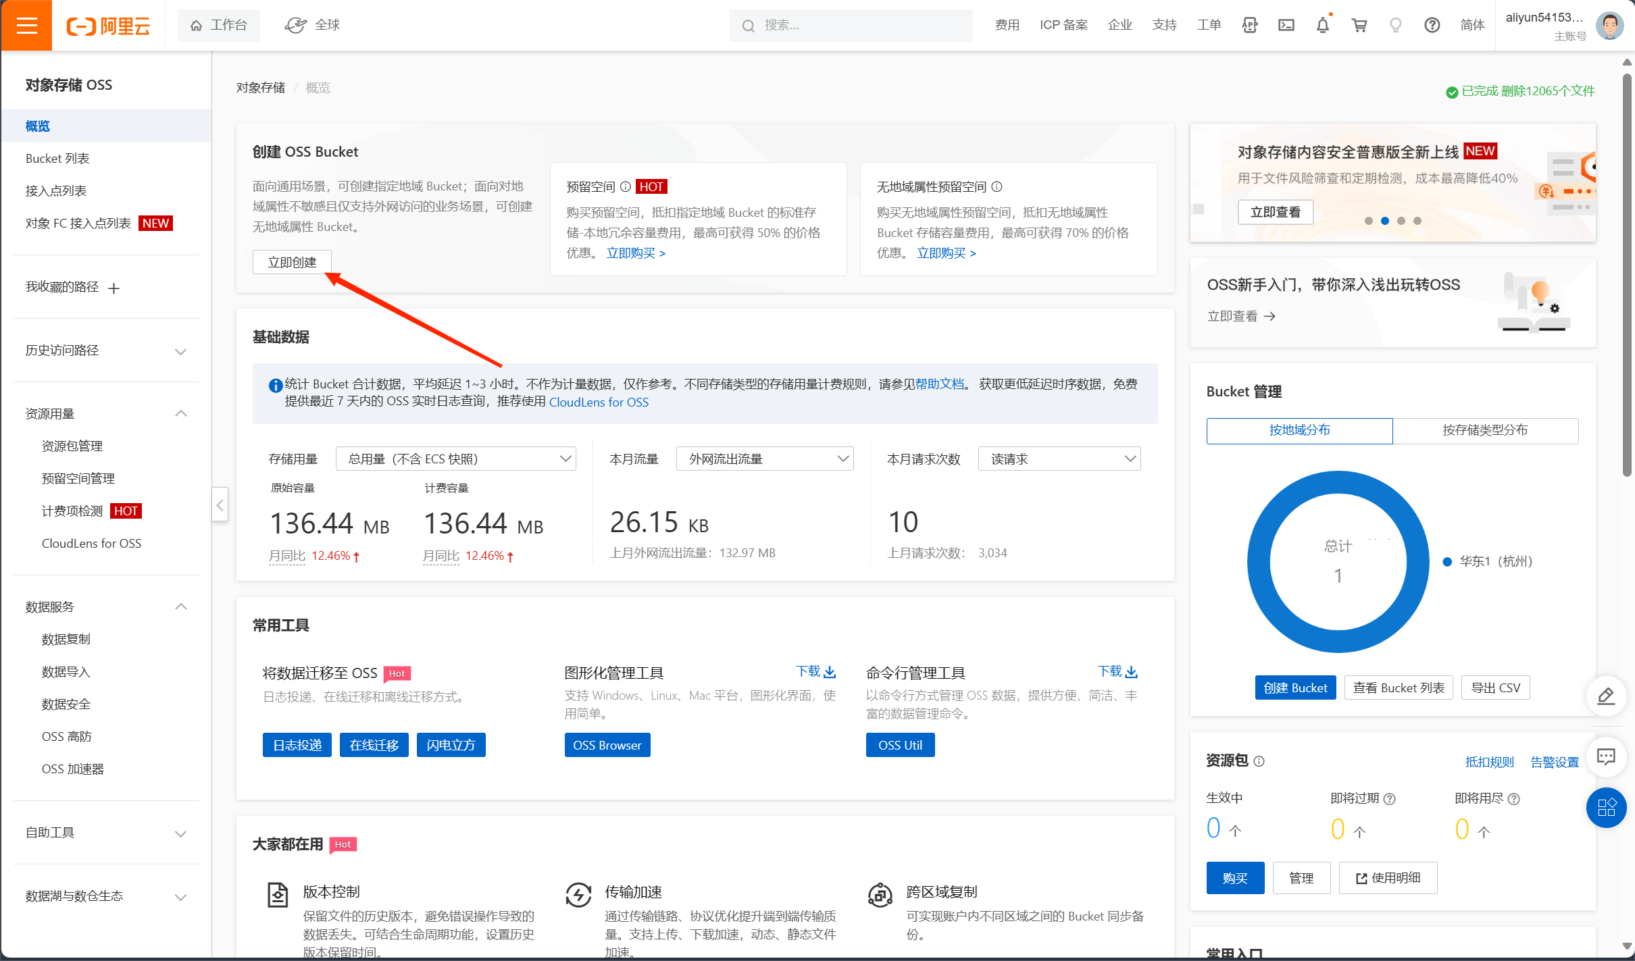Open the 外网流出流量 dropdown
This screenshot has width=1635, height=961.
765,459
